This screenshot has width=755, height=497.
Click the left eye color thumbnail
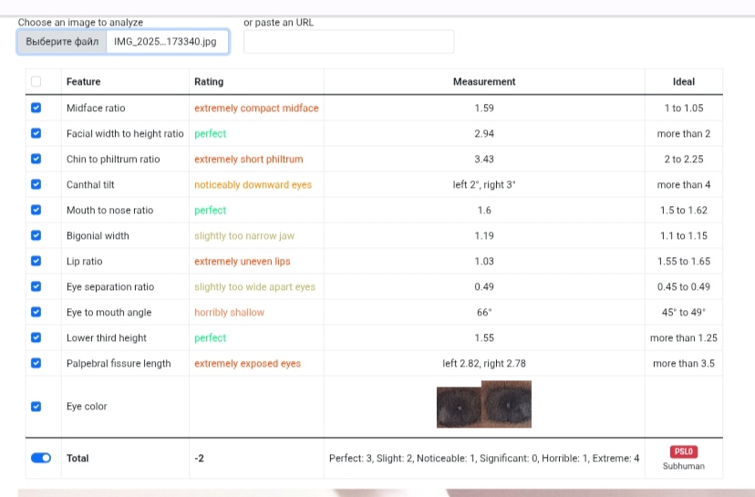(460, 404)
